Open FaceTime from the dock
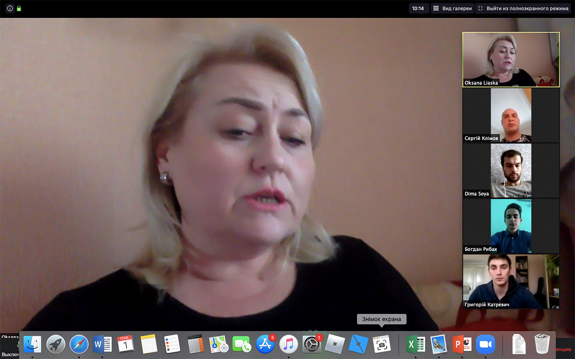 point(242,344)
